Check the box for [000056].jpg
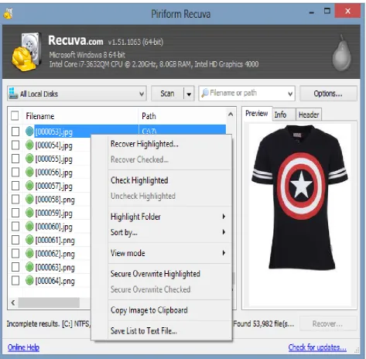Image resolution: width=366 pixels, height=359 pixels. (15, 172)
